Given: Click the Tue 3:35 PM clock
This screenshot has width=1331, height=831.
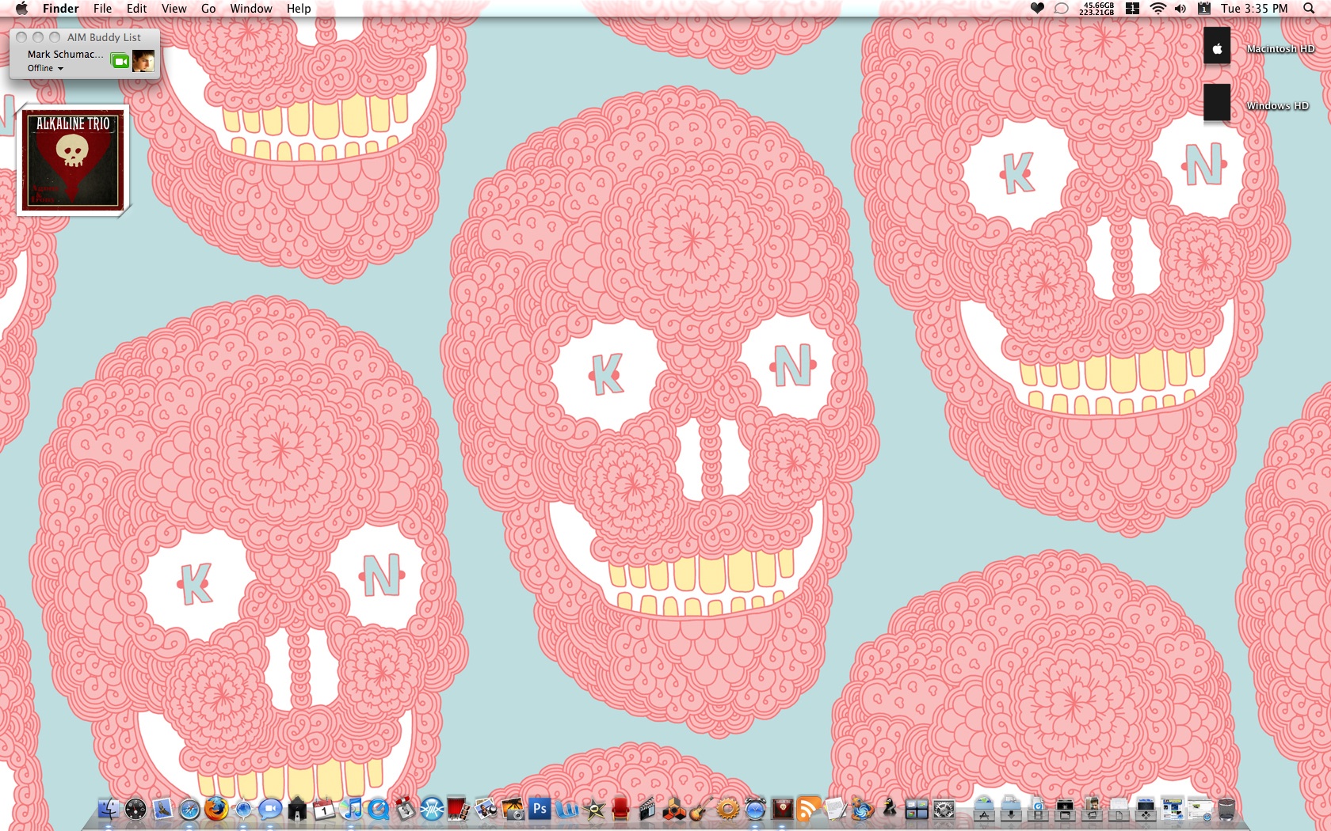Looking at the screenshot, I should pos(1254,9).
